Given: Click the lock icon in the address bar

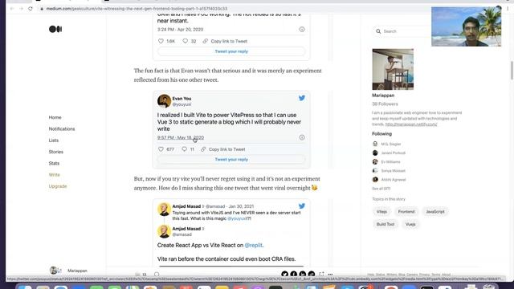Looking at the screenshot, I should click(42, 9).
